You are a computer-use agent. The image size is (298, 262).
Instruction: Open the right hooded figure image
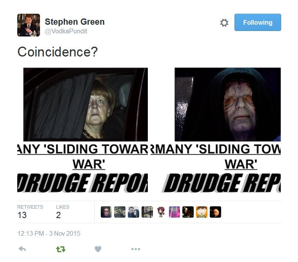click(227, 104)
